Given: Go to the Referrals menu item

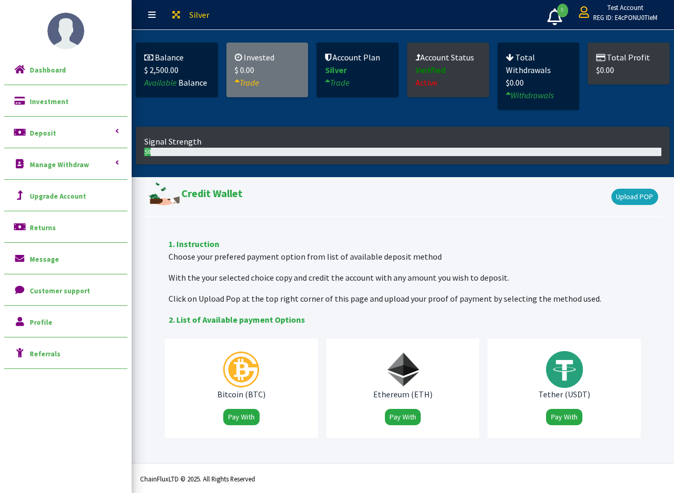Looking at the screenshot, I should coord(66,354).
